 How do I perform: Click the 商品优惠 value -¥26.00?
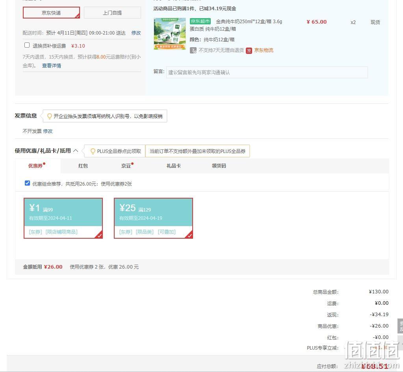(x=379, y=326)
